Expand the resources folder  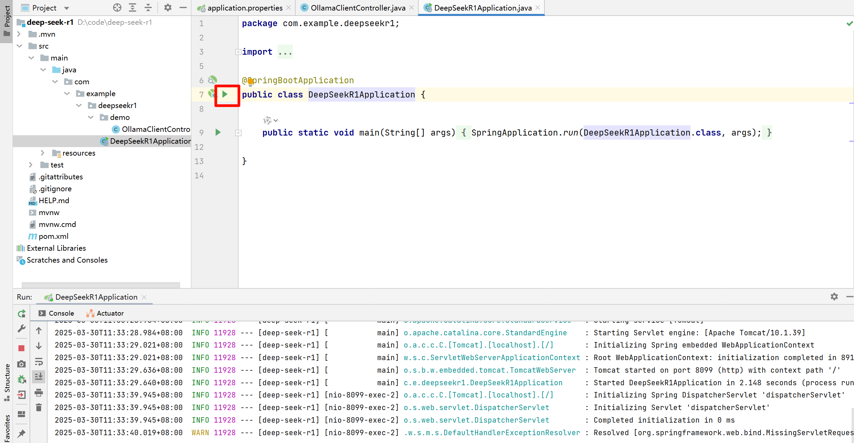[x=42, y=153]
